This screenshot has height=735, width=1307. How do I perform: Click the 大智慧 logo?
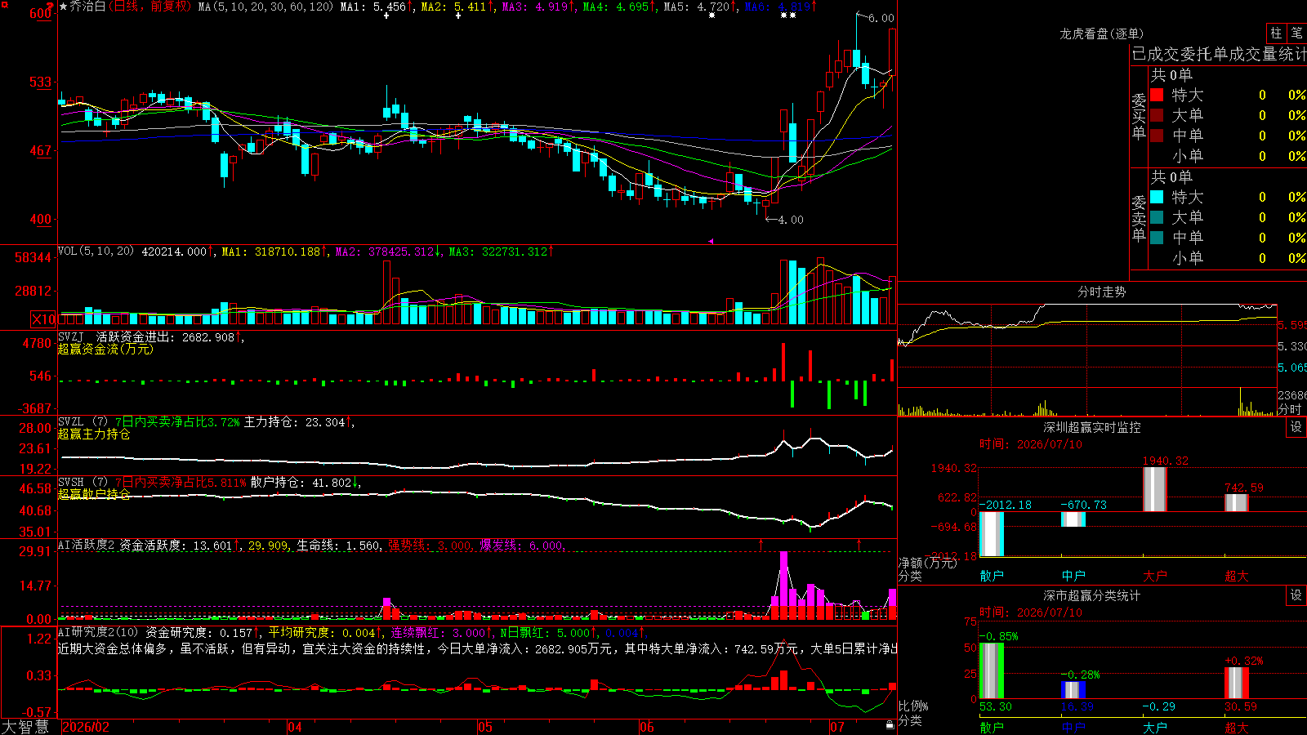(25, 726)
